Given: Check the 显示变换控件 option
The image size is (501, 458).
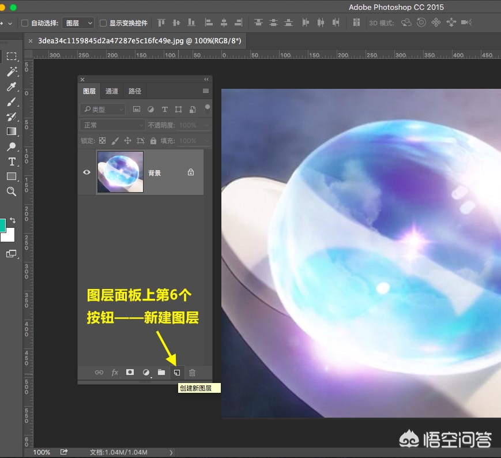Looking at the screenshot, I should click(103, 23).
